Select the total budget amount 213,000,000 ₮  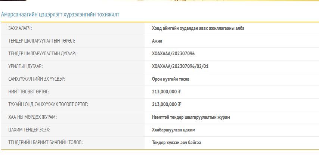click(x=167, y=92)
